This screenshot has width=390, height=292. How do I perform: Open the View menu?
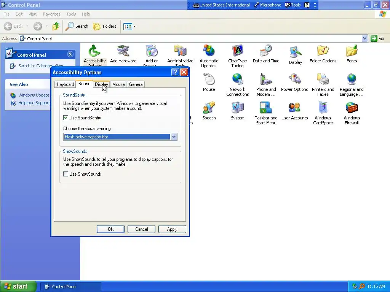point(33,14)
